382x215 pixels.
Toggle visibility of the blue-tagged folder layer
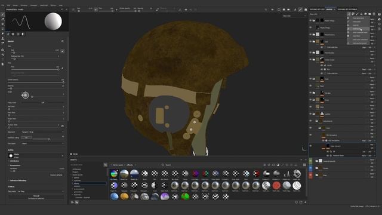click(x=310, y=168)
